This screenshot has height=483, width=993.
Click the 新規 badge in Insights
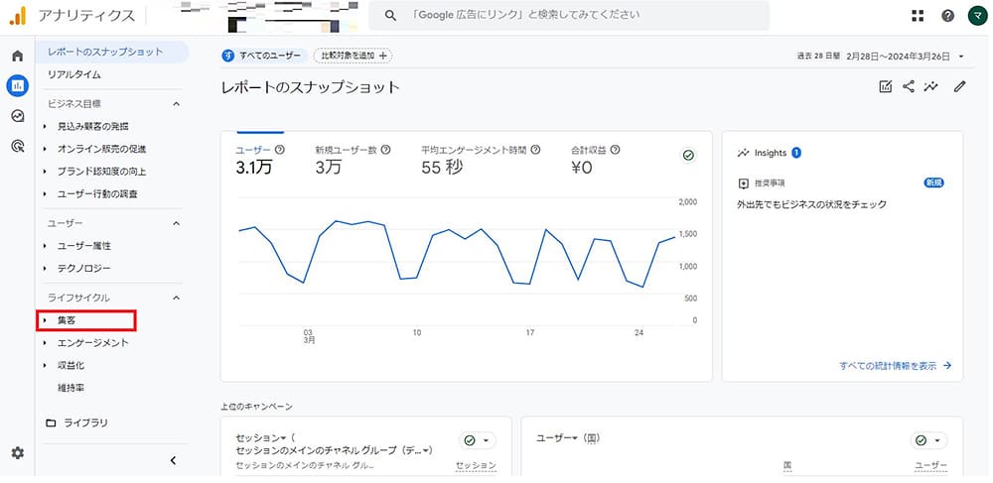(x=934, y=183)
